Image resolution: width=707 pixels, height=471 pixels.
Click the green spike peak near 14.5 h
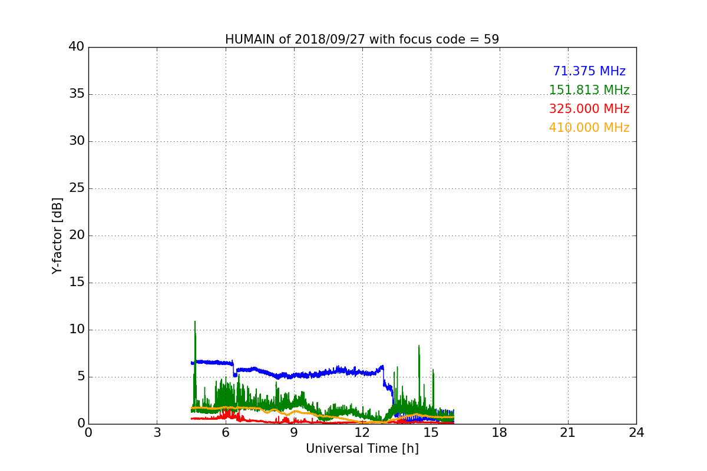[419, 347]
